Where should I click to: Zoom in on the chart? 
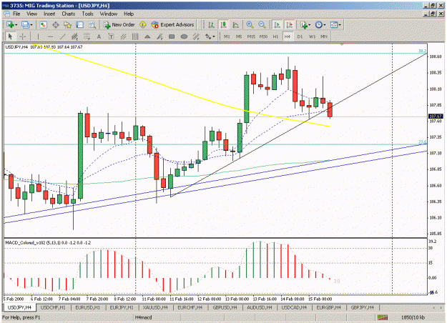250,25
